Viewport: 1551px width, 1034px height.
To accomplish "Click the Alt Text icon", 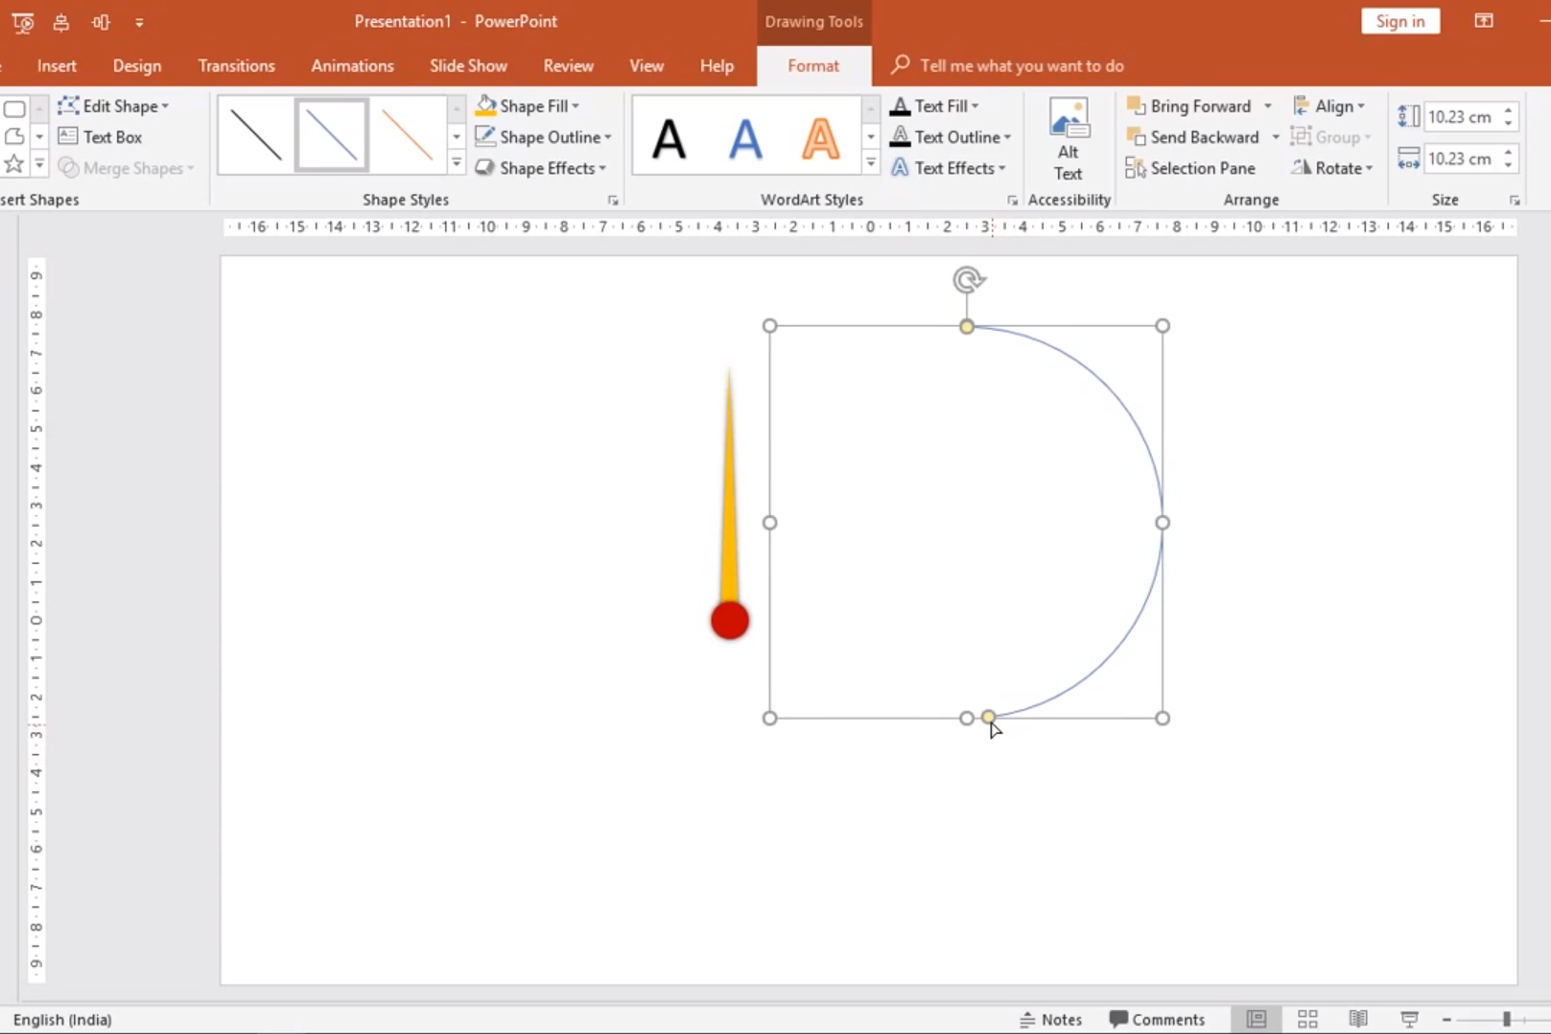I will (1068, 139).
